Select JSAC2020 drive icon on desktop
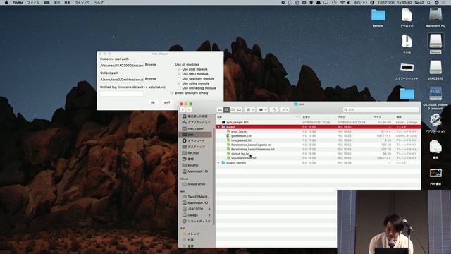The width and height of the screenshot is (451, 254). [435, 70]
